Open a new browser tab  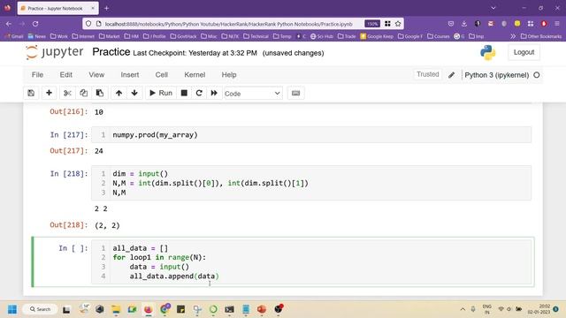[x=106, y=8]
